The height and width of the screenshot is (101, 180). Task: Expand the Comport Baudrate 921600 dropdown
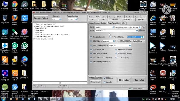pos(76,19)
